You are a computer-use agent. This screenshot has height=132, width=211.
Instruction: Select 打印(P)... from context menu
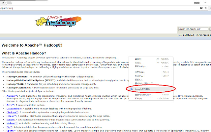[151, 76]
